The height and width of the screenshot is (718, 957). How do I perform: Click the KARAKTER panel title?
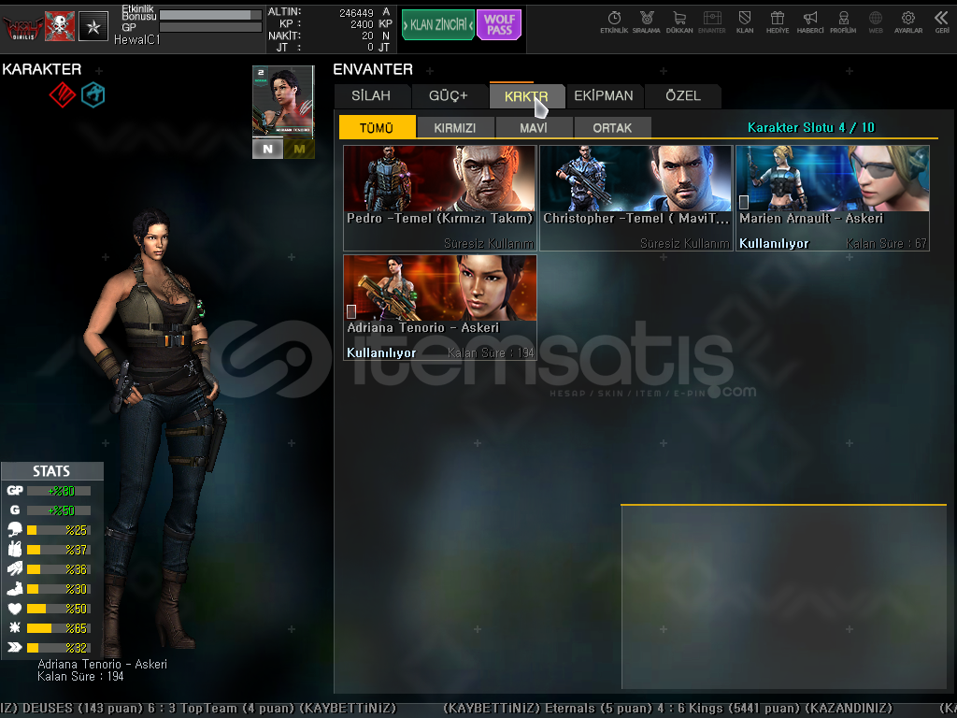41,69
